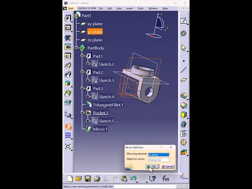Select the Edge Fillet tool

tap(184, 96)
